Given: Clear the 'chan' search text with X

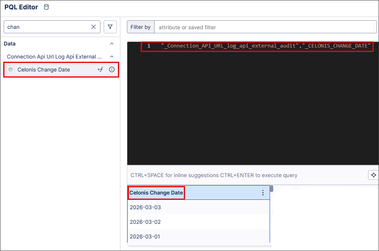Looking at the screenshot, I should point(94,27).
